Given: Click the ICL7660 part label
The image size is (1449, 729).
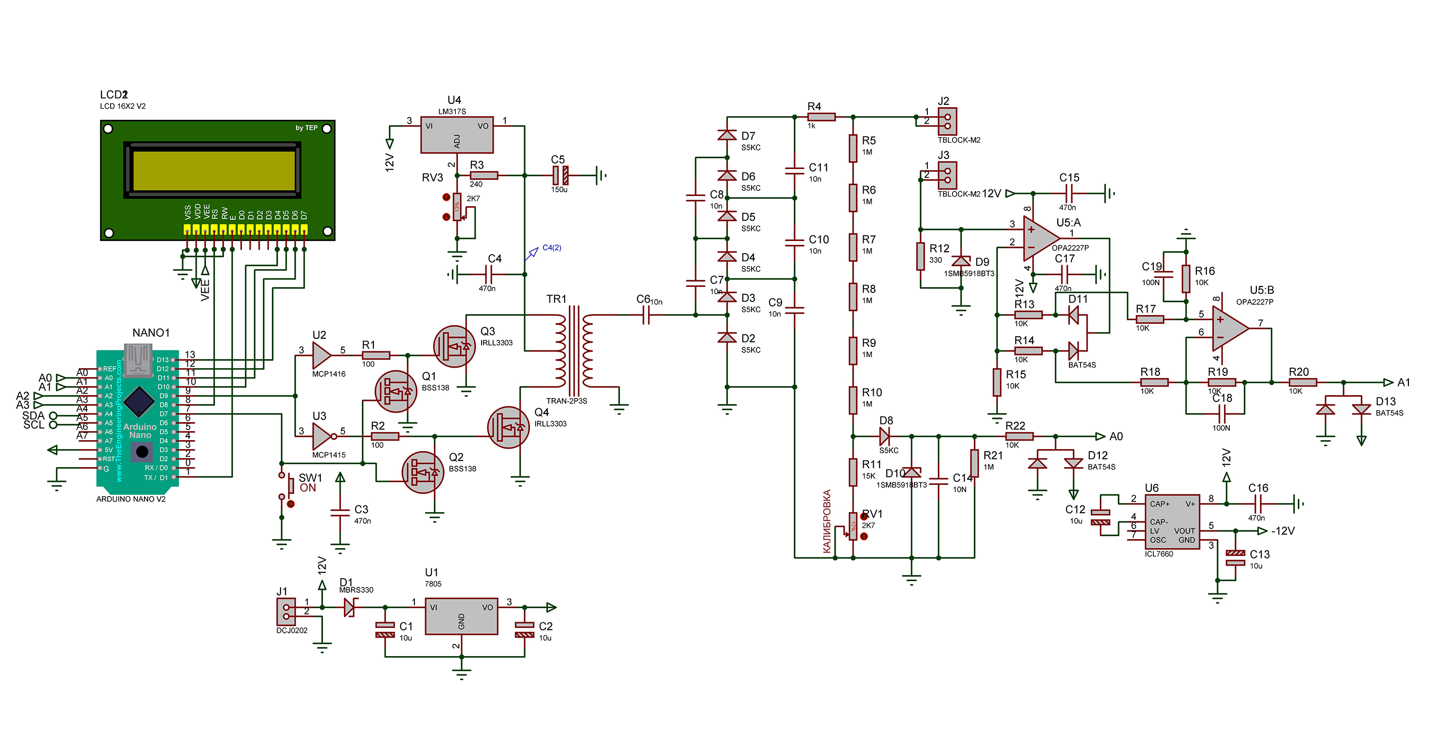Looking at the screenshot, I should click(1159, 554).
